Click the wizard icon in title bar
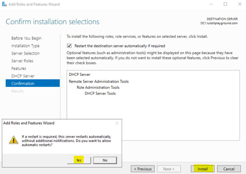Screen dimensions: 246x174 [x=4, y=4]
